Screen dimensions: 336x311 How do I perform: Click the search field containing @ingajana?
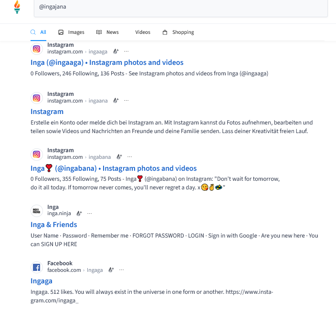click(180, 8)
